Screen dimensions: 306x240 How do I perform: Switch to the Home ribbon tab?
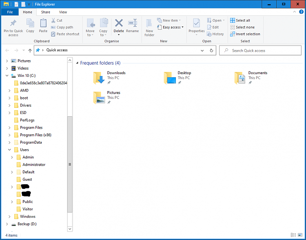coord(27,12)
